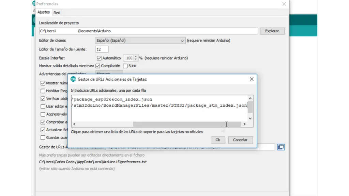This screenshot has height=196, width=349.
Task: Click the project location path field
Action: (x=149, y=31)
